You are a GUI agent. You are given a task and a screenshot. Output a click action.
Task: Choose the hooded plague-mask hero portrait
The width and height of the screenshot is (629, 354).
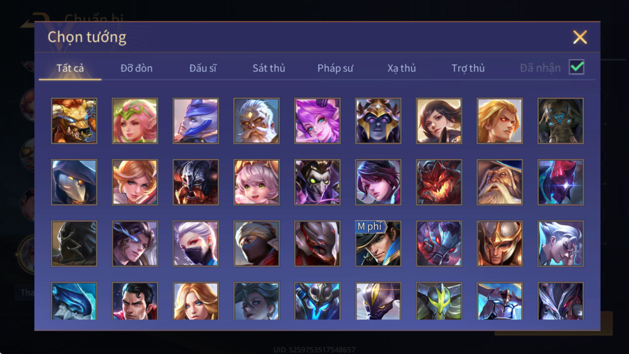point(74,182)
